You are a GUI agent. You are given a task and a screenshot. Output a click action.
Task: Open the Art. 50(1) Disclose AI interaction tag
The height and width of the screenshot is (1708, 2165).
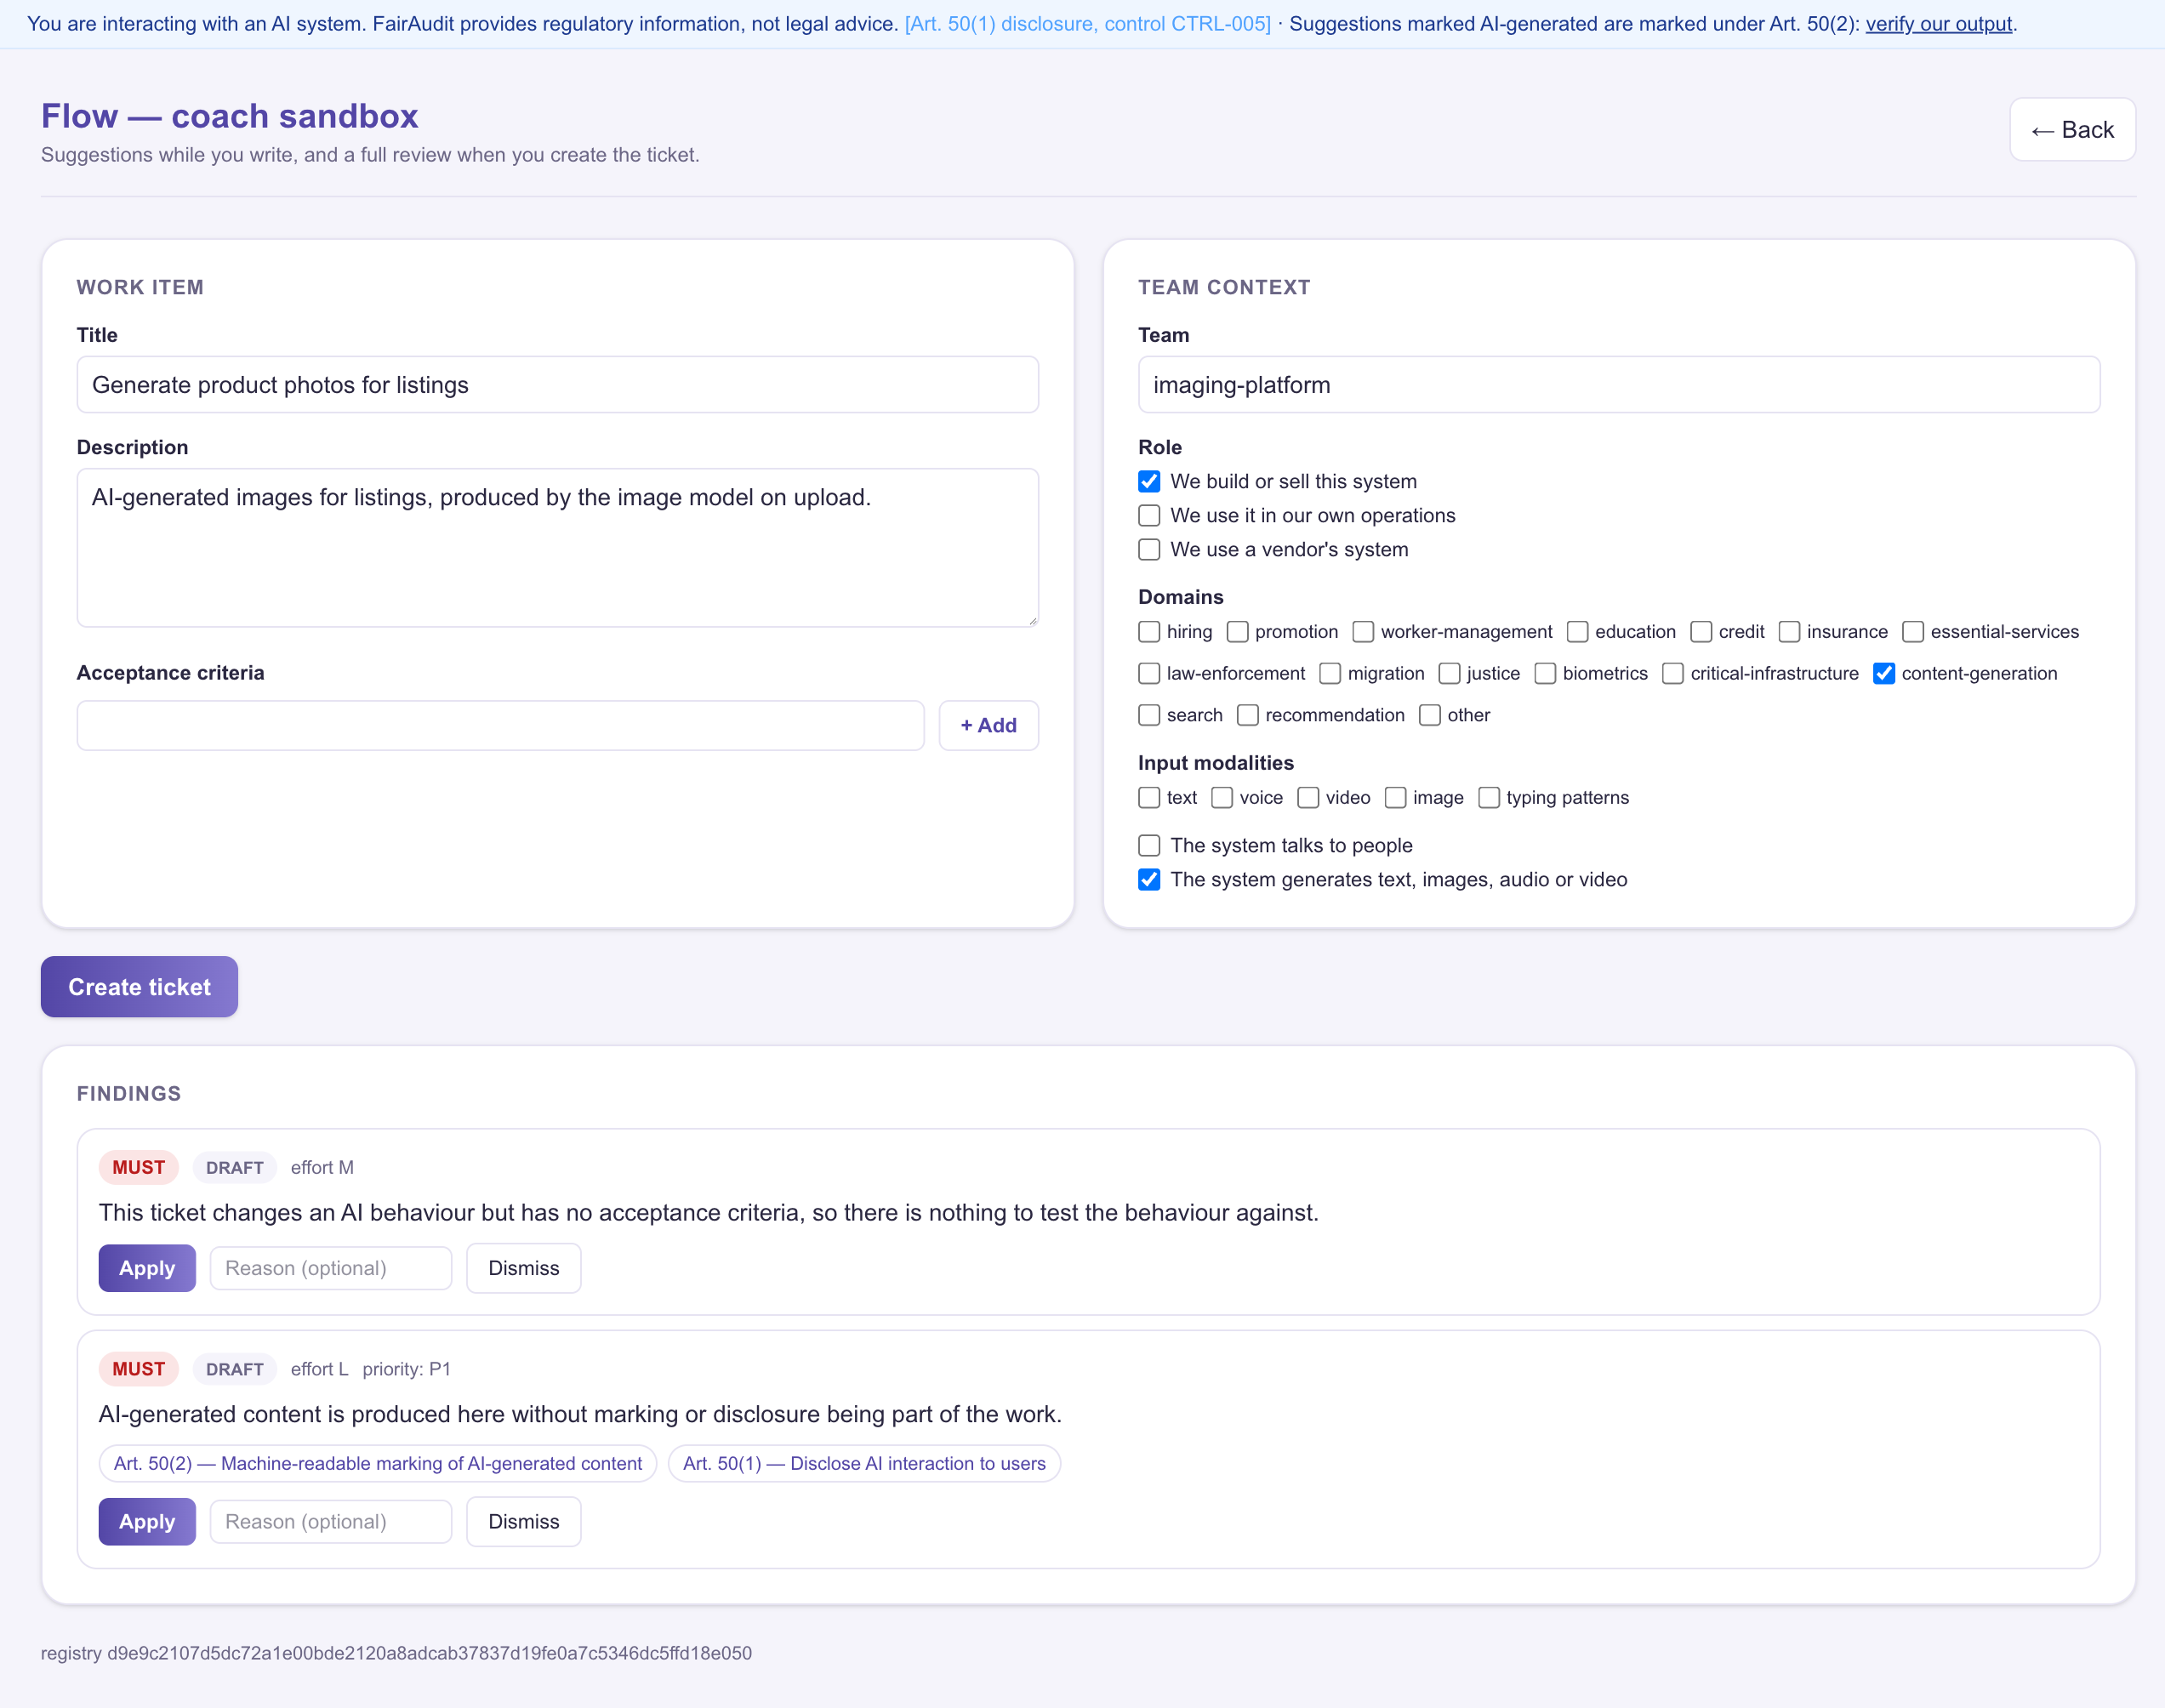pos(864,1463)
